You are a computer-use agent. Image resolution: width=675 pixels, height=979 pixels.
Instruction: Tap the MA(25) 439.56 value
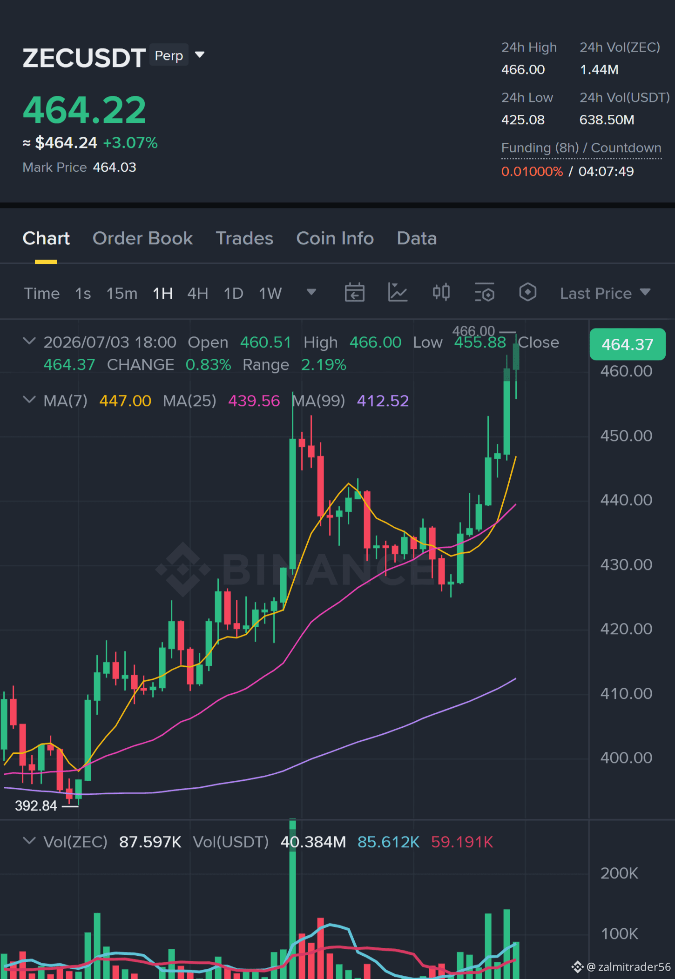point(254,401)
